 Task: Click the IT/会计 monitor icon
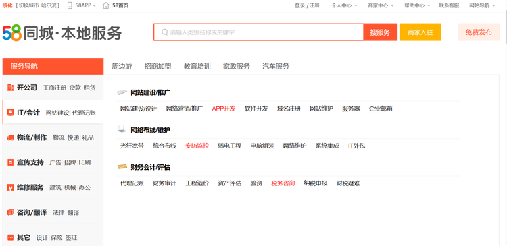(x=10, y=113)
